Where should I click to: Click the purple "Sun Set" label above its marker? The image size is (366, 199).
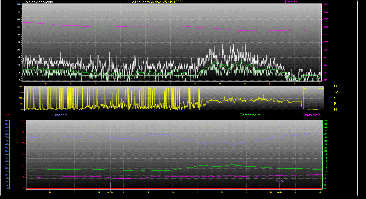coord(280,181)
